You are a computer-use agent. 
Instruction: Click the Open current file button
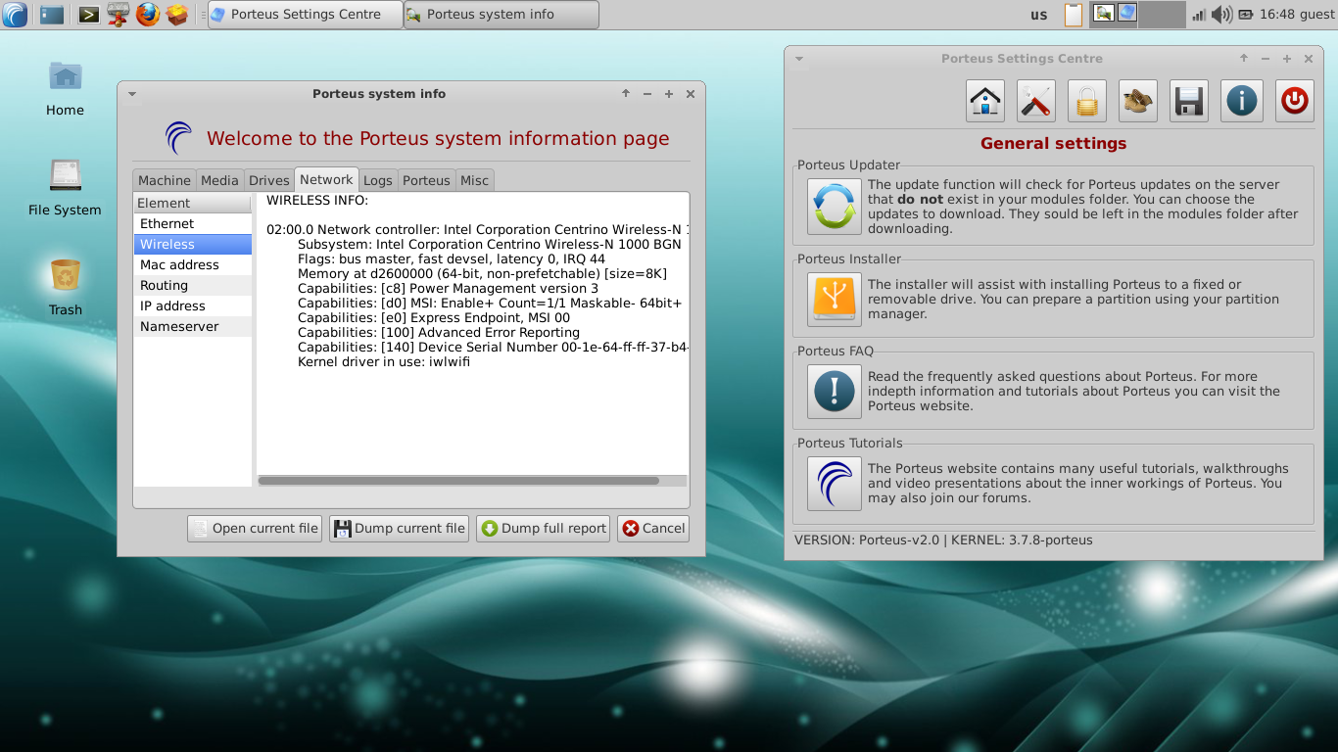click(x=255, y=529)
